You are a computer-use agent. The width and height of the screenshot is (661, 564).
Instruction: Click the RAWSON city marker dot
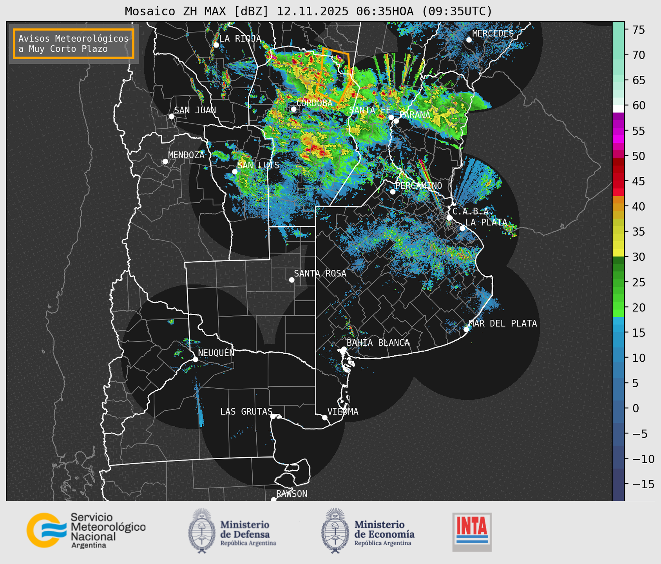(273, 500)
